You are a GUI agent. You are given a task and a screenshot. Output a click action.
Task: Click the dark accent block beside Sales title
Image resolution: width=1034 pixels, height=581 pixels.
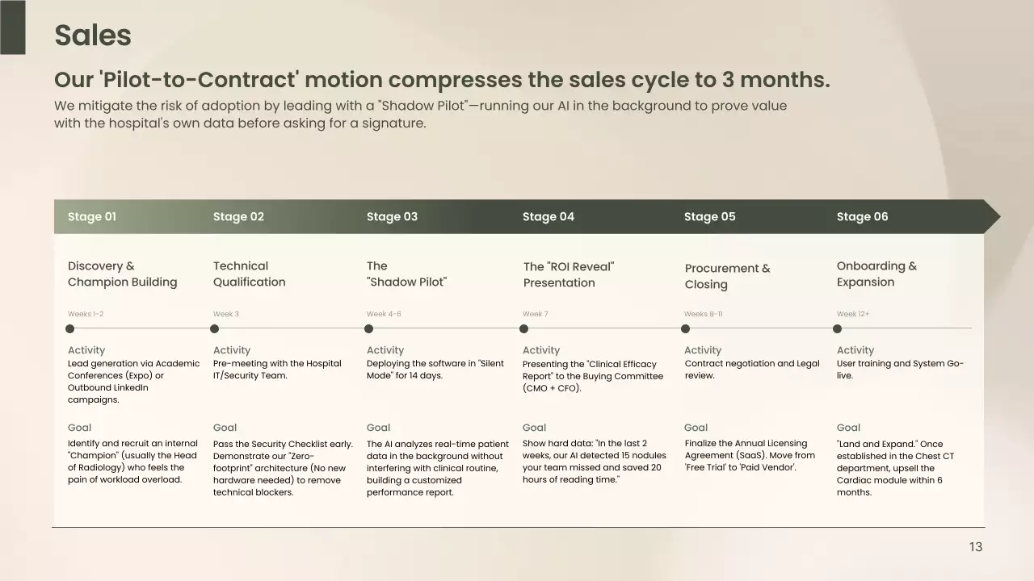pyautogui.click(x=12, y=27)
